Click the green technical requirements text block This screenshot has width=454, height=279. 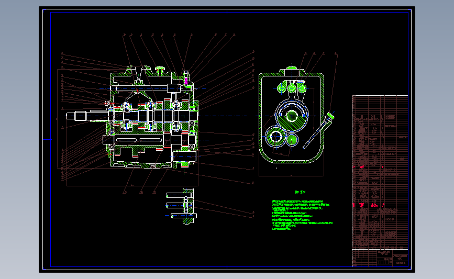[302, 215]
